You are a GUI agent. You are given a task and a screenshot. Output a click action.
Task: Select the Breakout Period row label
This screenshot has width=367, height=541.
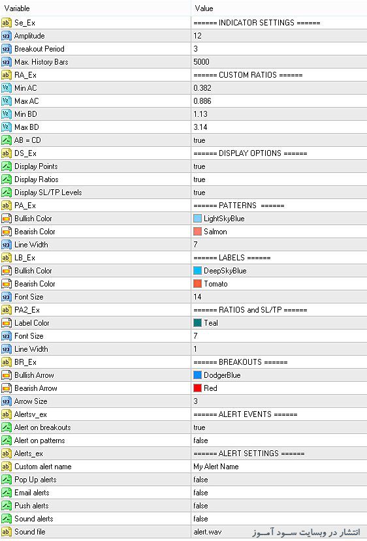(x=39, y=49)
